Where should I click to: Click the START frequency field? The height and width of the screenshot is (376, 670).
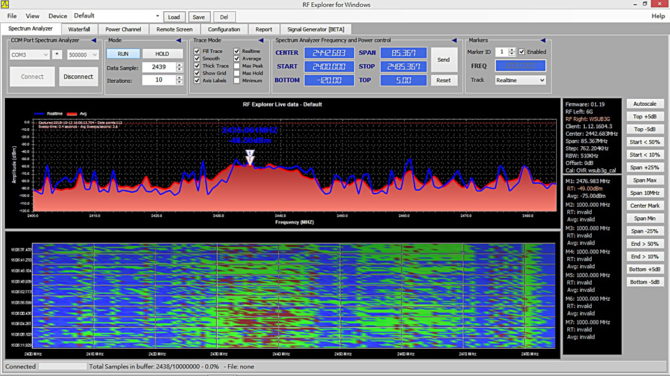[329, 67]
